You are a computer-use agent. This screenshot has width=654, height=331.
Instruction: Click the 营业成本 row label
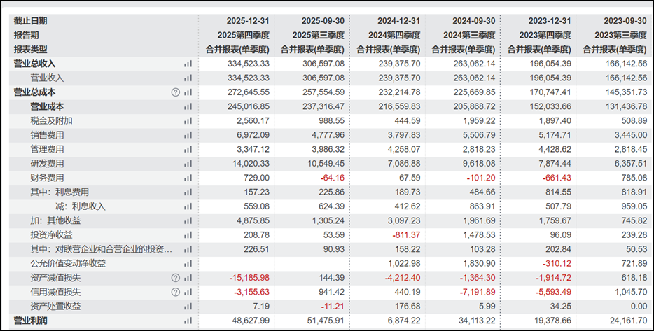(x=47, y=106)
